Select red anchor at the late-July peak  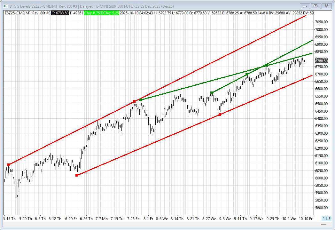pyautogui.click(x=134, y=102)
